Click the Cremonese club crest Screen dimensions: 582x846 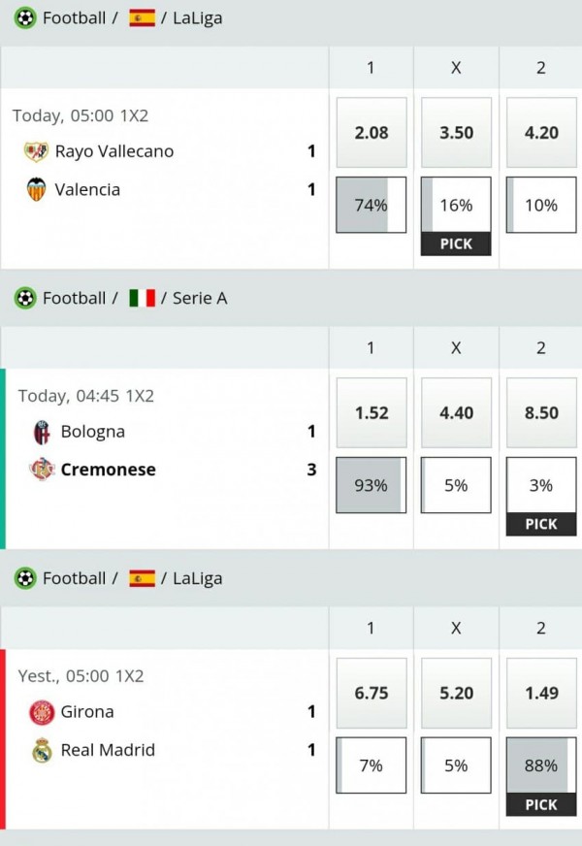[x=42, y=470]
